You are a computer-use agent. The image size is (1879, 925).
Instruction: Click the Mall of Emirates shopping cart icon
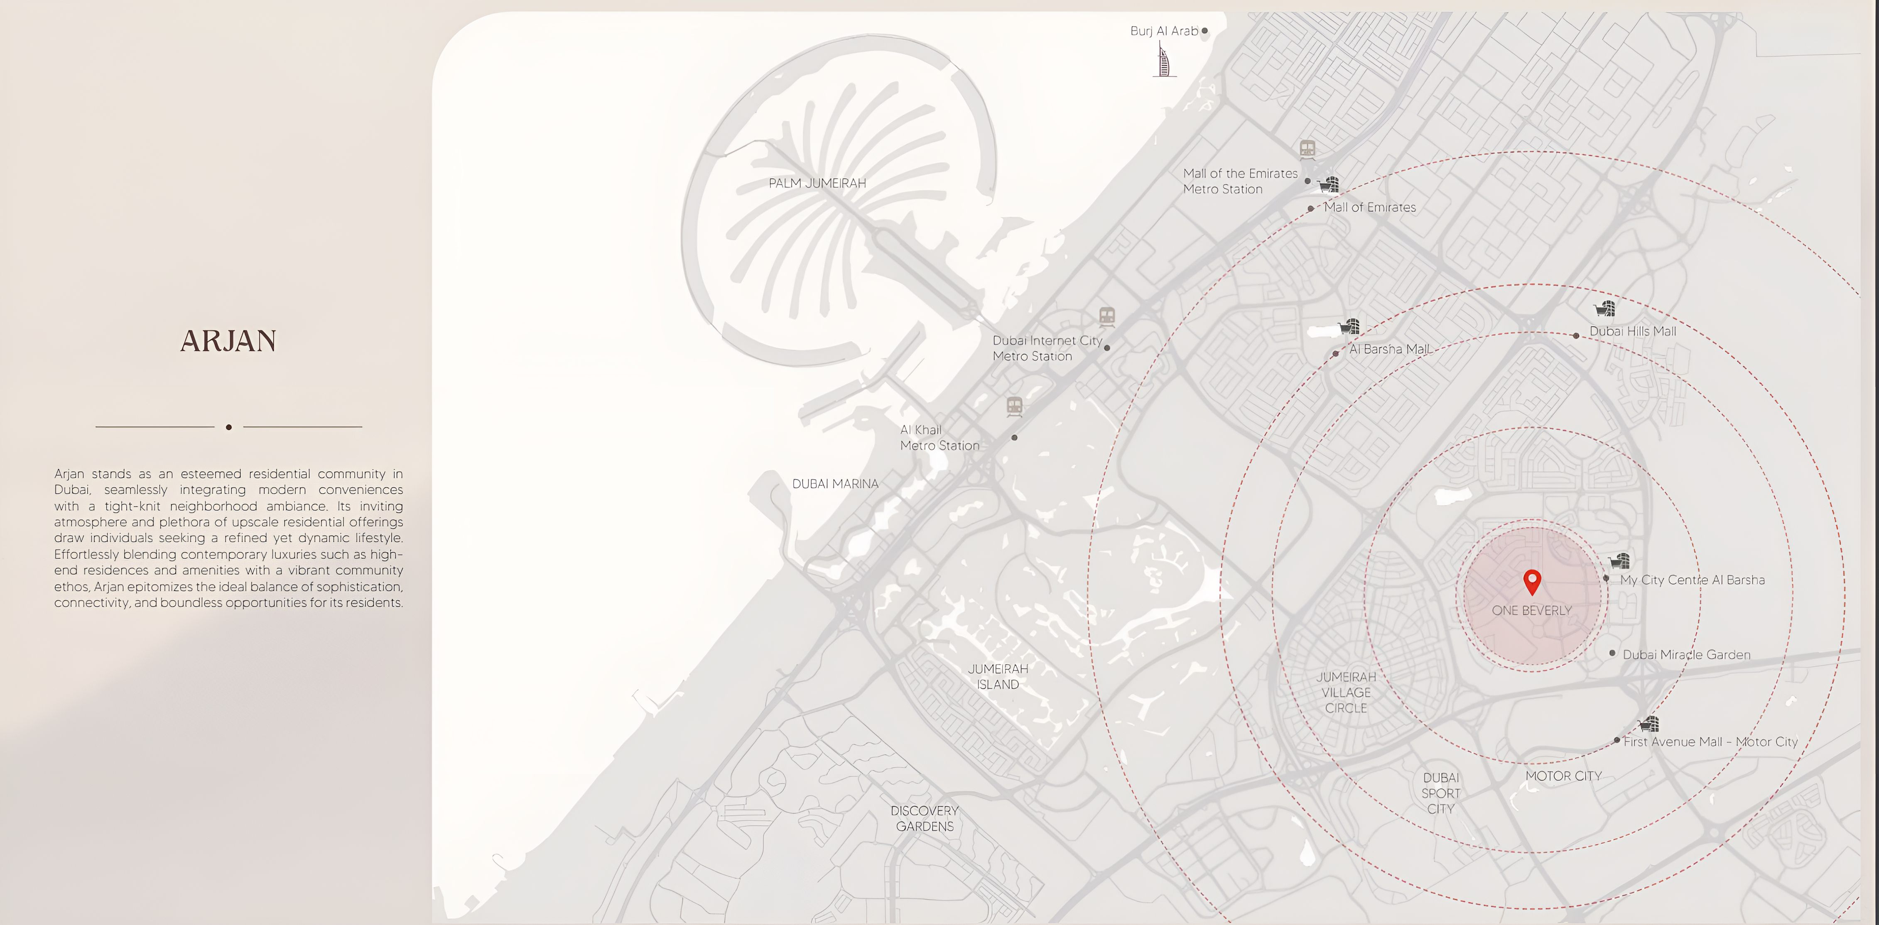pos(1328,184)
